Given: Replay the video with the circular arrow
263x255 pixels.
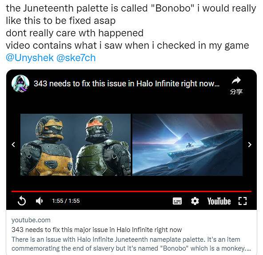Looking at the screenshot, I should pyautogui.click(x=22, y=201).
